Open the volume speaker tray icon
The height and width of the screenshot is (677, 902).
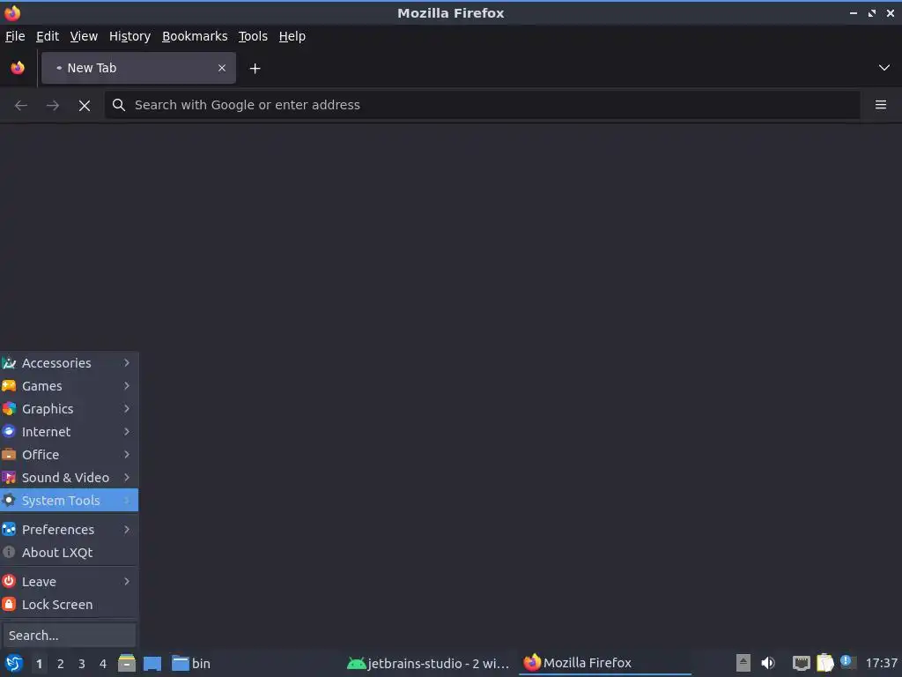(x=768, y=663)
